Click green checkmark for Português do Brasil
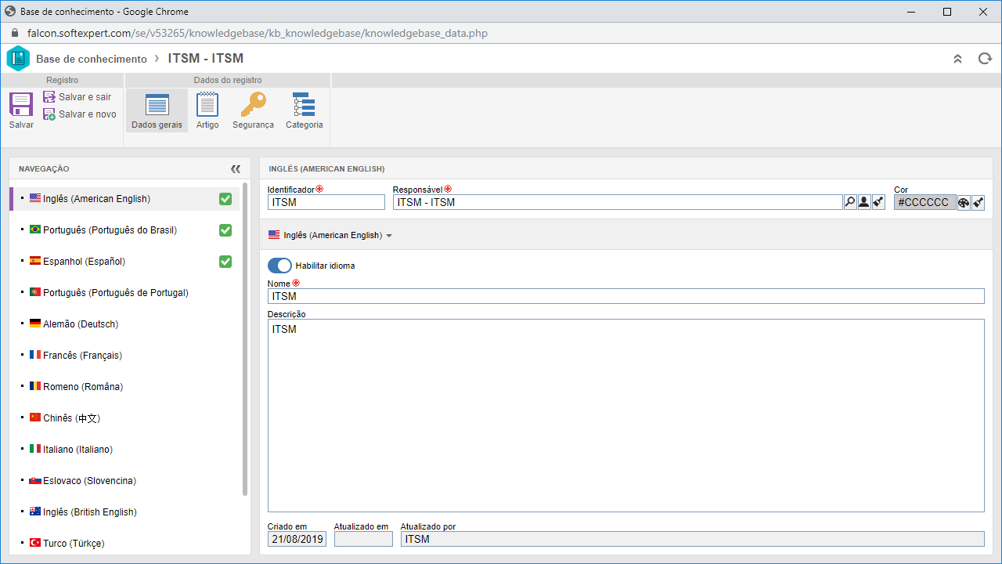1002x564 pixels. (225, 230)
